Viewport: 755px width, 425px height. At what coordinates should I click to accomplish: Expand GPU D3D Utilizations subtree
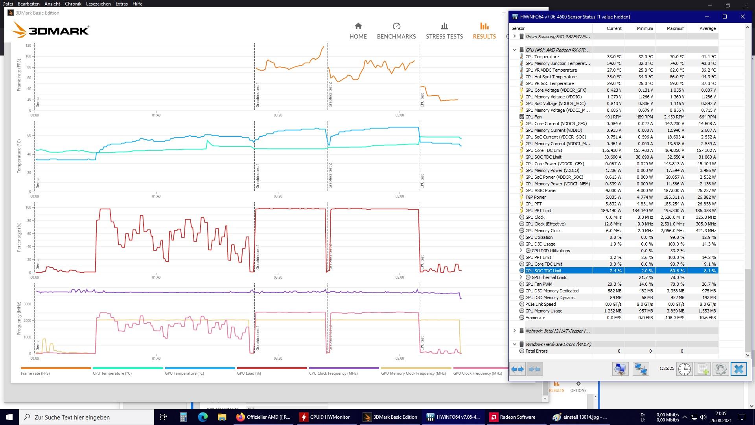pyautogui.click(x=521, y=251)
